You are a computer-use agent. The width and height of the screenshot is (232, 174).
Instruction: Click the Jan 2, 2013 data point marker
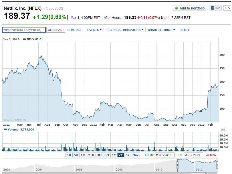click(201, 111)
